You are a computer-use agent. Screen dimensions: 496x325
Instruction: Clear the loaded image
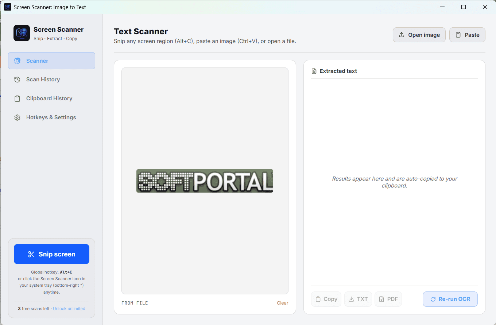click(x=282, y=303)
